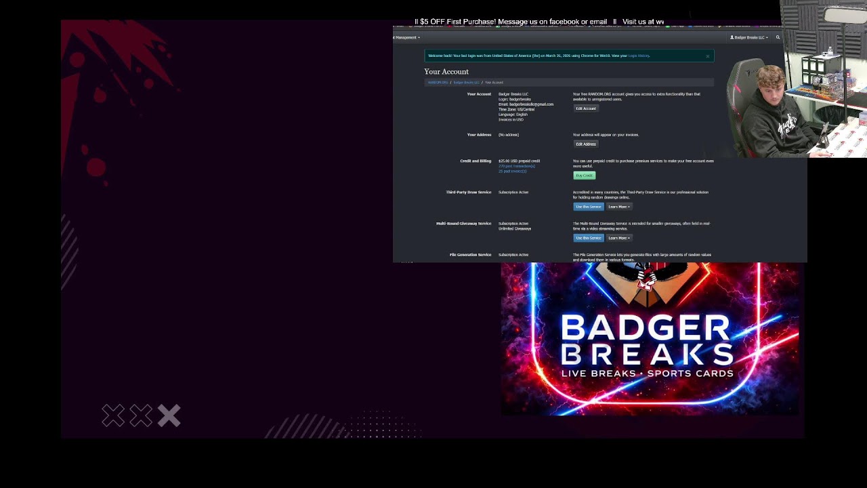
Task: Select Third-Party Draw 'Subscription Active' text
Action: pos(513,192)
